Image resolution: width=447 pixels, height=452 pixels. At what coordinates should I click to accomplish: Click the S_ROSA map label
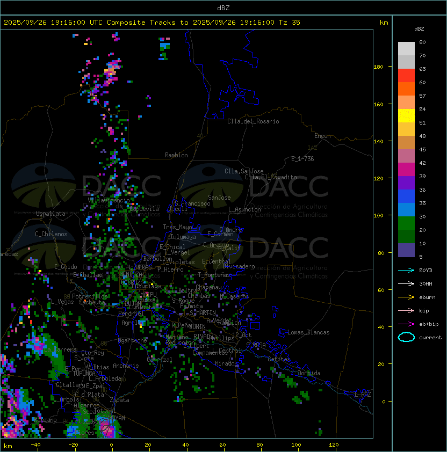click(x=256, y=345)
